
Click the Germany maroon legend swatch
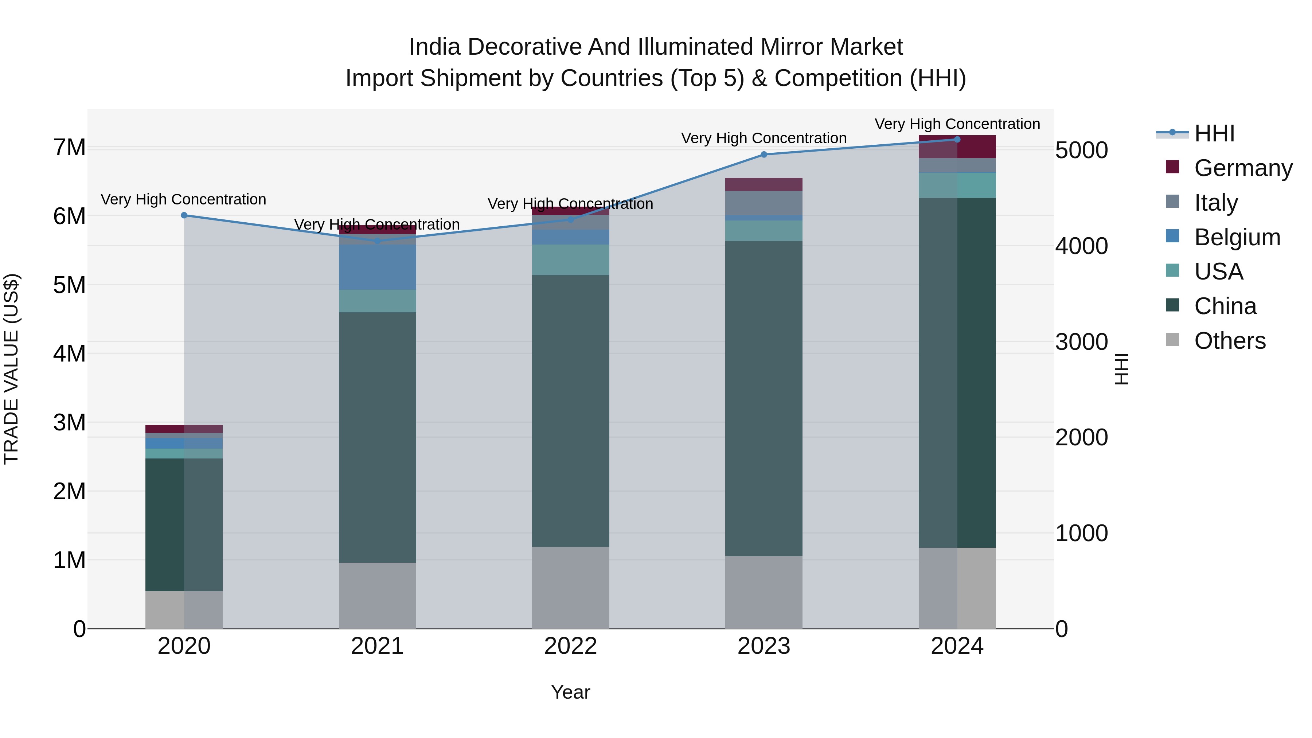(1172, 167)
